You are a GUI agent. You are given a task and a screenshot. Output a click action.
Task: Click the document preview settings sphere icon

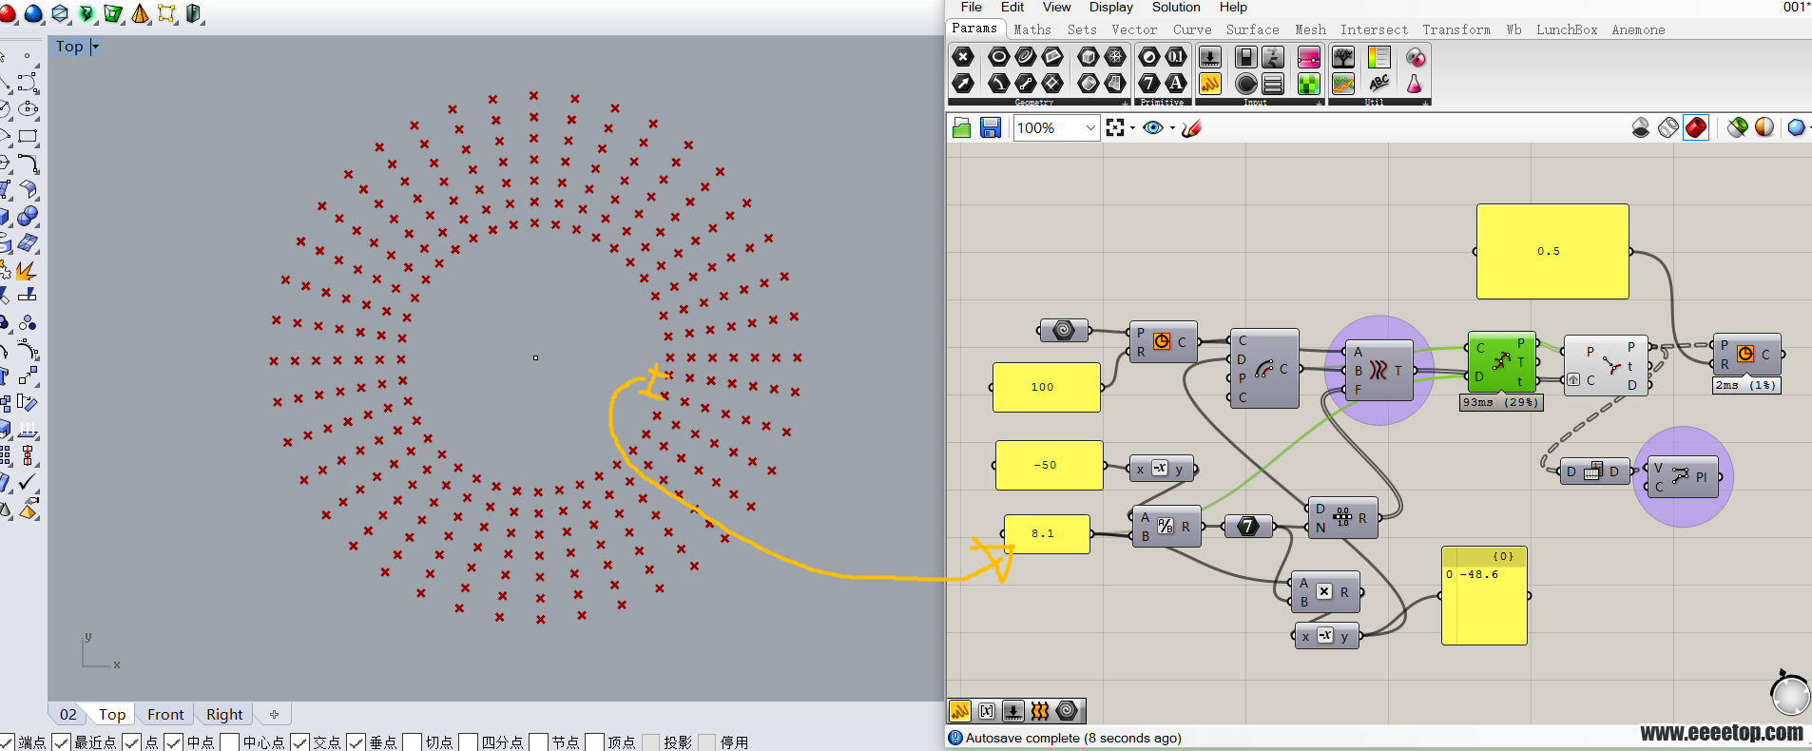pos(1764,127)
